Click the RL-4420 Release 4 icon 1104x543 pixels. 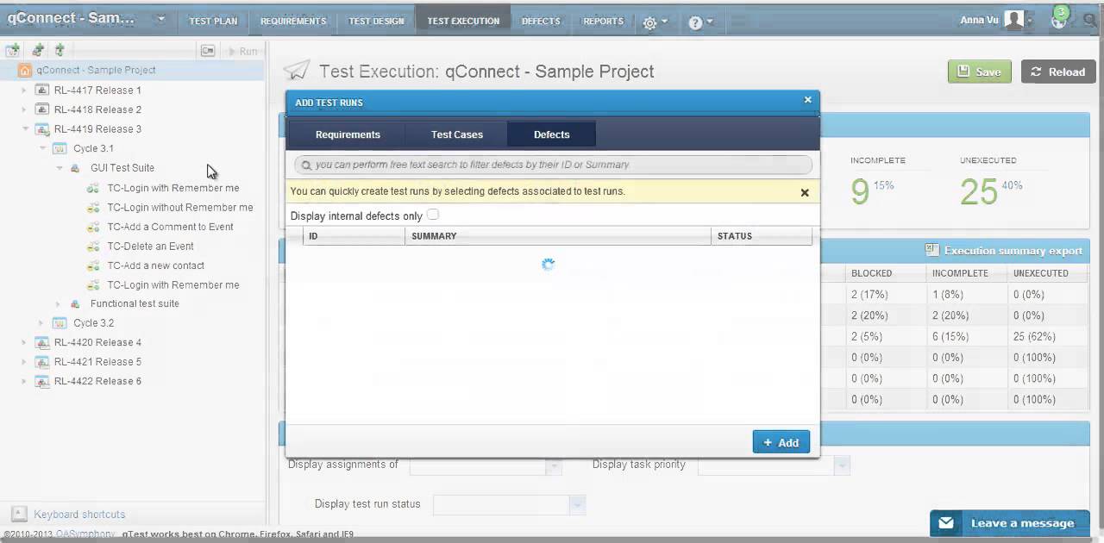pos(41,342)
